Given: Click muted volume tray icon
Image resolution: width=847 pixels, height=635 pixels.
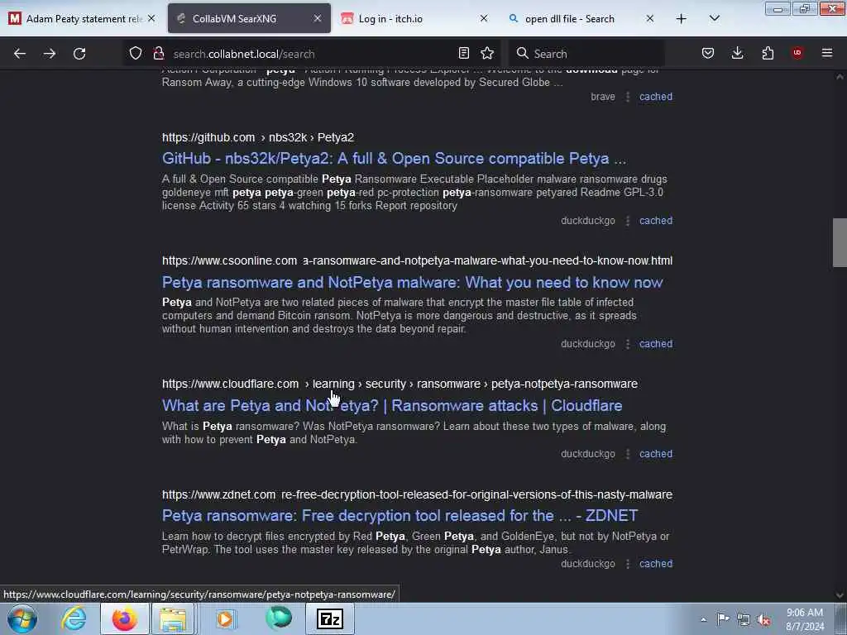Looking at the screenshot, I should 763,620.
